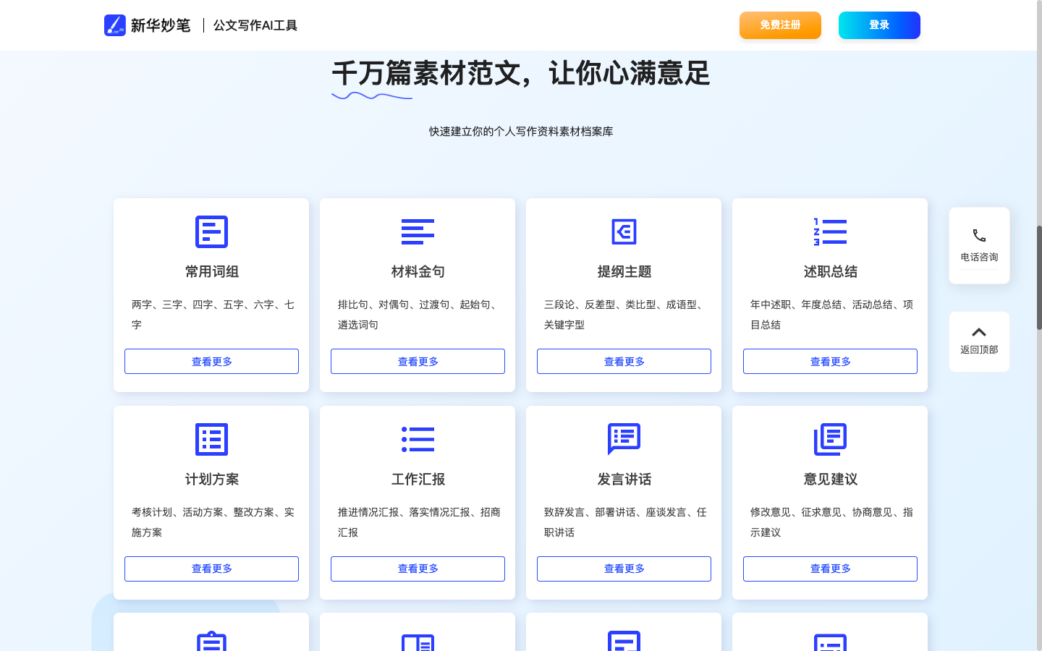Open 查看更多 under 意见建议
The width and height of the screenshot is (1042, 651).
coord(829,569)
